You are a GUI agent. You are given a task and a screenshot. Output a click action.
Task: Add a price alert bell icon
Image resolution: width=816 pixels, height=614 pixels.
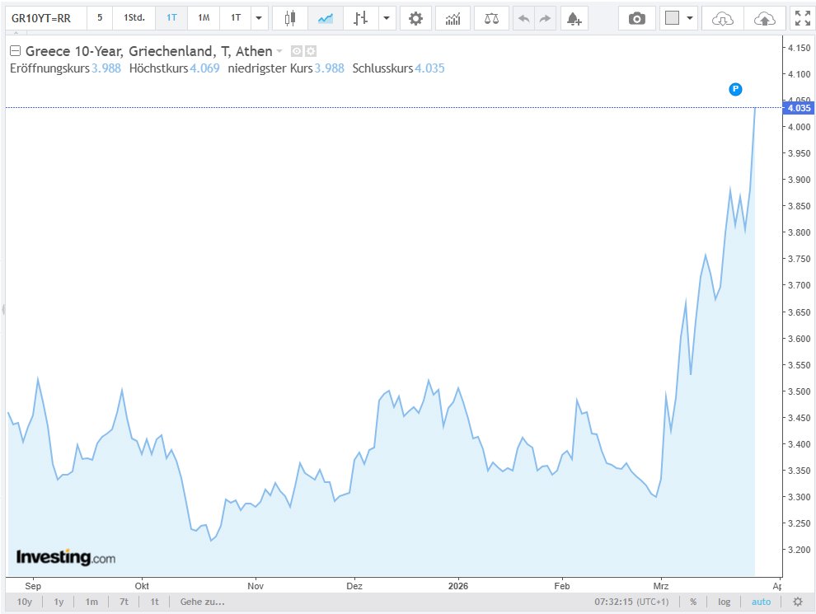point(574,19)
